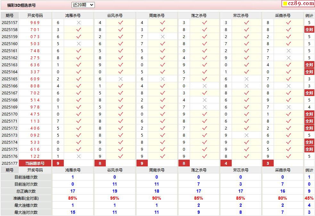Screen dimensions: 315x216
Task: Click the 采薇 check mark in row 2025176
Action: click(x=289, y=156)
